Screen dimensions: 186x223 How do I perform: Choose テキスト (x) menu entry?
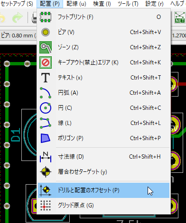click(103, 78)
